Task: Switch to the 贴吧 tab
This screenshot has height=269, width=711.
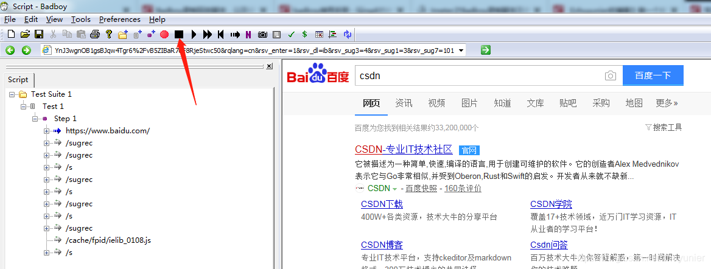Action: coord(568,103)
